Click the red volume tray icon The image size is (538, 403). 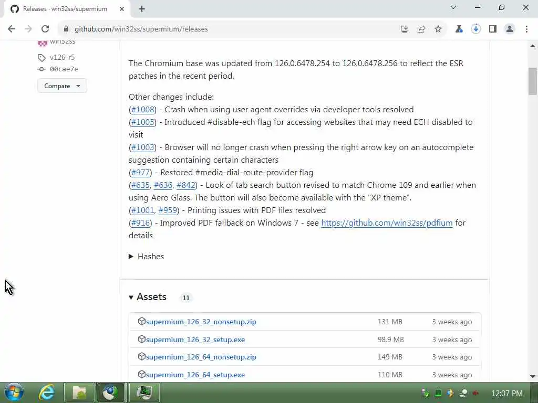pyautogui.click(x=475, y=393)
